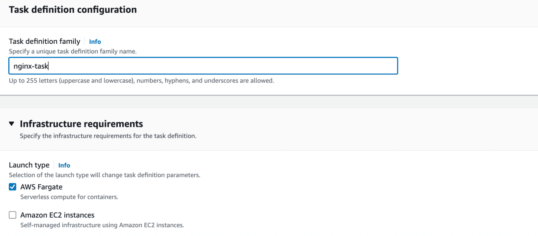
Task: Click the 'AWS Fargate' label text
Action: click(x=41, y=187)
